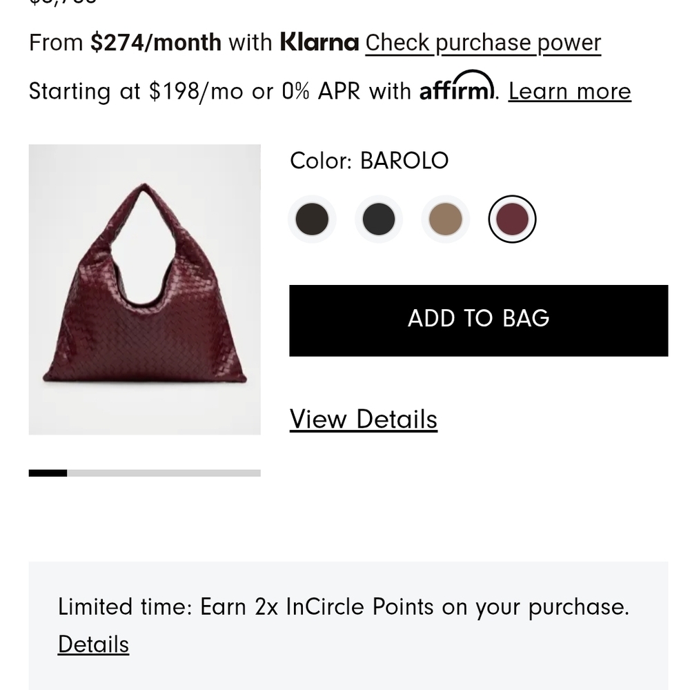Select the black color swatch
690x690 pixels.
tap(378, 219)
